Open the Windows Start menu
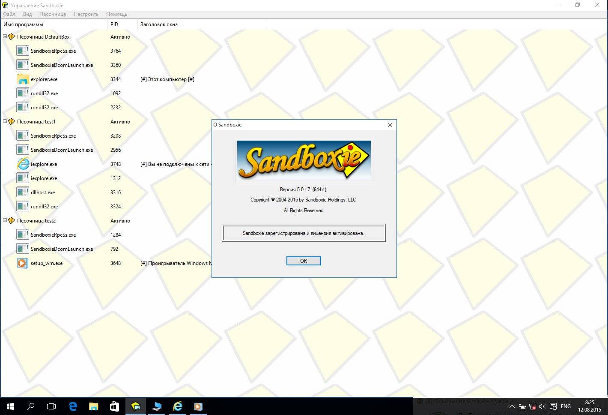Viewport: 608px width, 415px height. pyautogui.click(x=10, y=406)
